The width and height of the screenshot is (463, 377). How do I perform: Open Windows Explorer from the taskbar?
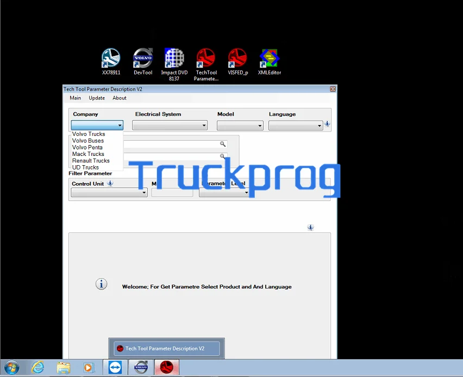[x=63, y=368]
